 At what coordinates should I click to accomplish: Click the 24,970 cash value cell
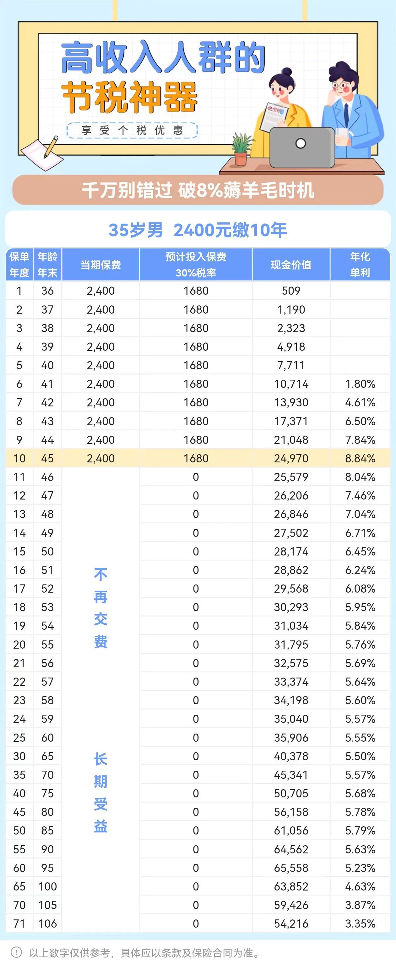pyautogui.click(x=291, y=458)
